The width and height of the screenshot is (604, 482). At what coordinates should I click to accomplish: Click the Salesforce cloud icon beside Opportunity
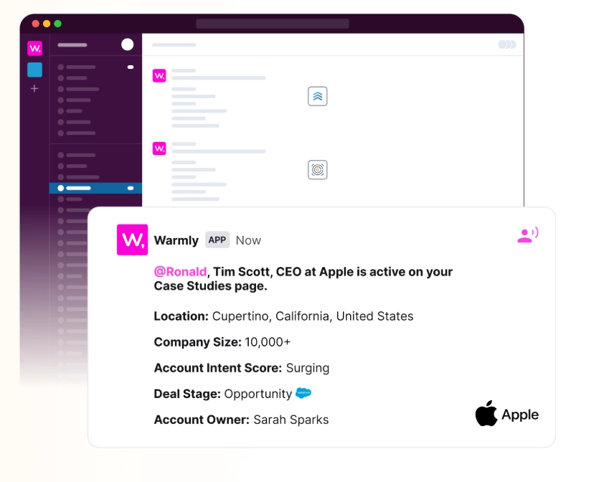pyautogui.click(x=303, y=393)
